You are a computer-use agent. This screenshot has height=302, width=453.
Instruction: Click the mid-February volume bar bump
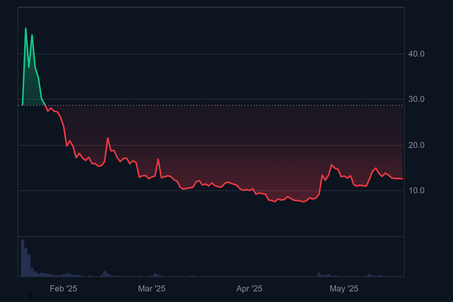point(105,273)
